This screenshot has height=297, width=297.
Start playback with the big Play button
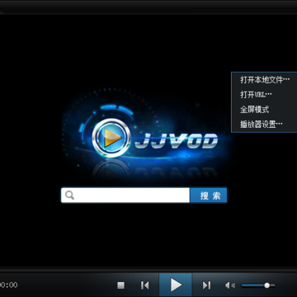(x=176, y=285)
